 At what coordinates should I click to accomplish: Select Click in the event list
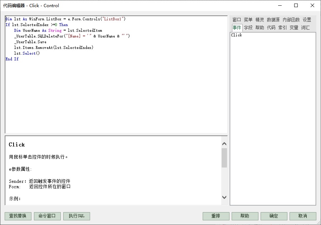click(x=236, y=35)
